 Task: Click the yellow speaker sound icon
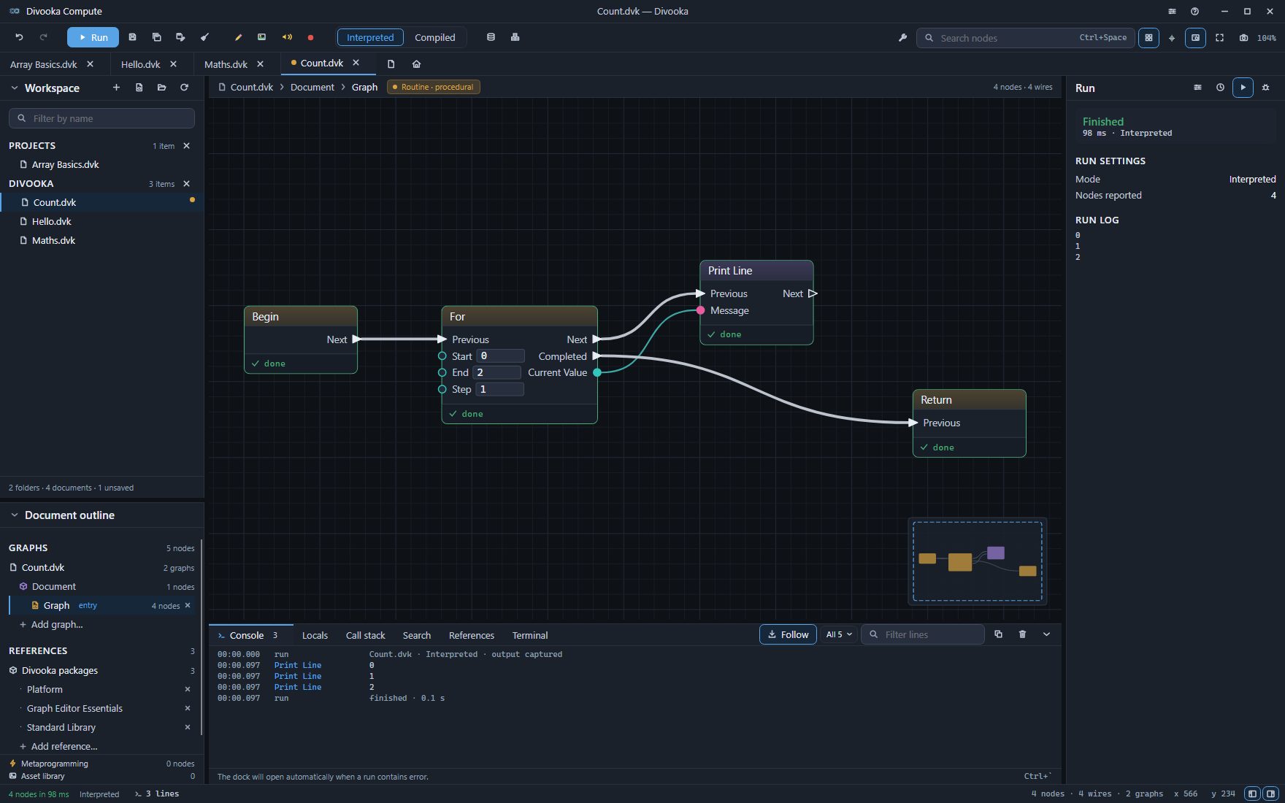tap(287, 37)
